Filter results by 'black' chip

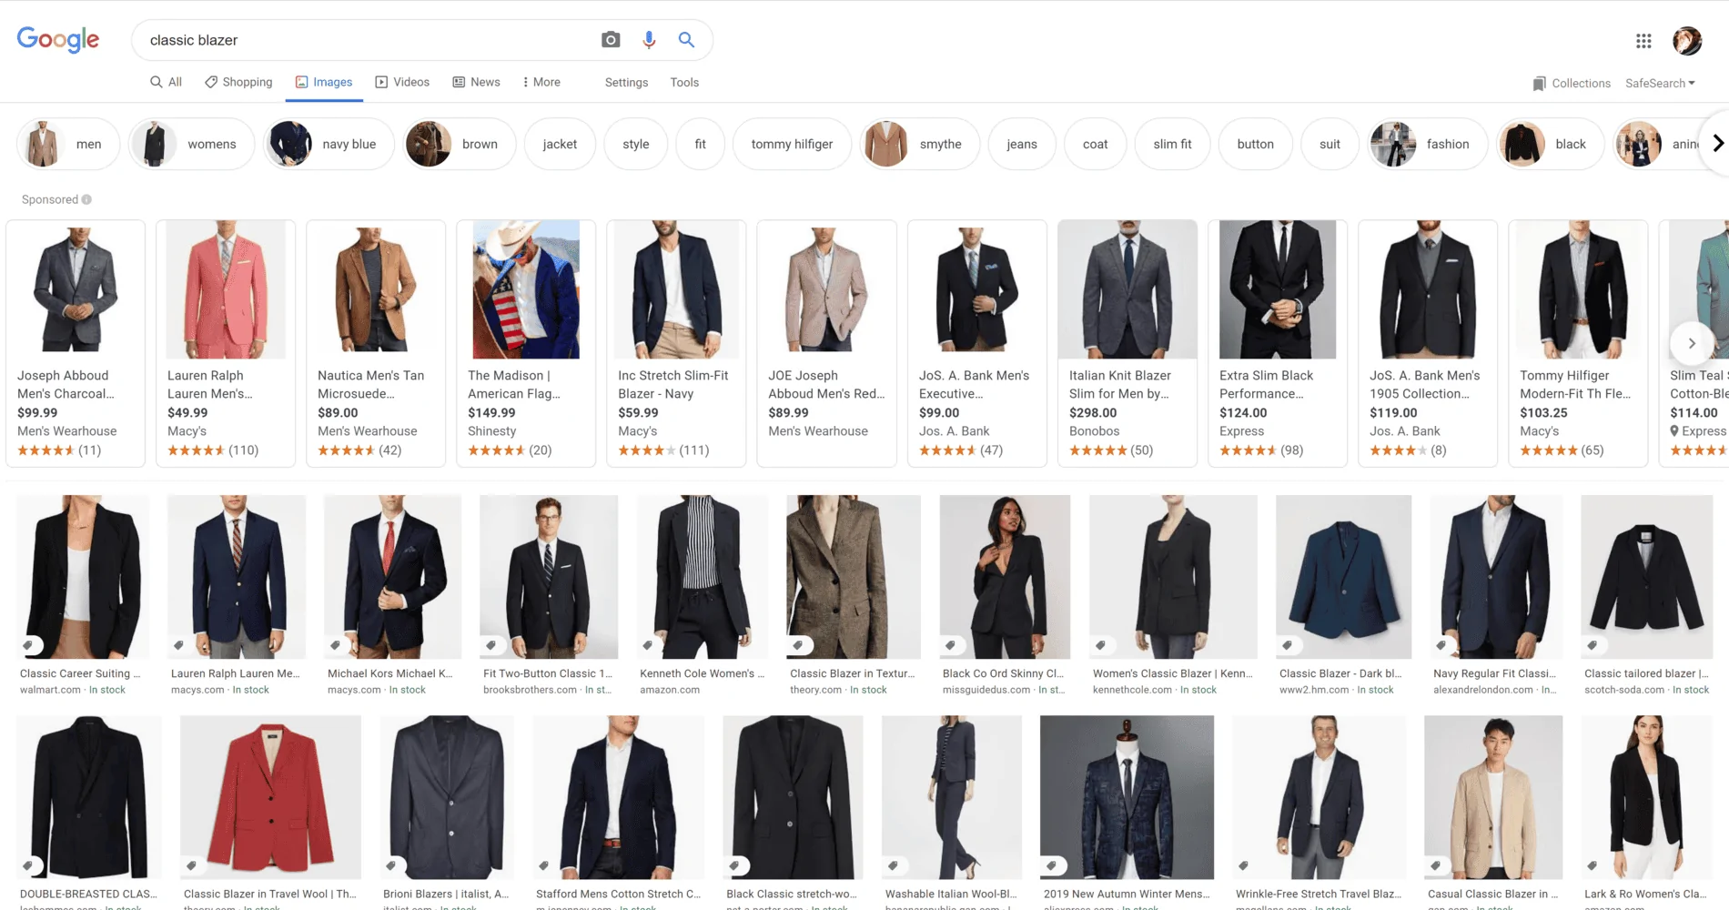1552,144
